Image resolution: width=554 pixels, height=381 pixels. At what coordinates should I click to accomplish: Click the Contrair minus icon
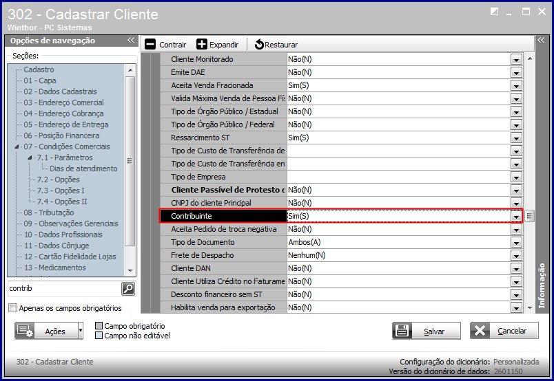[x=150, y=45]
